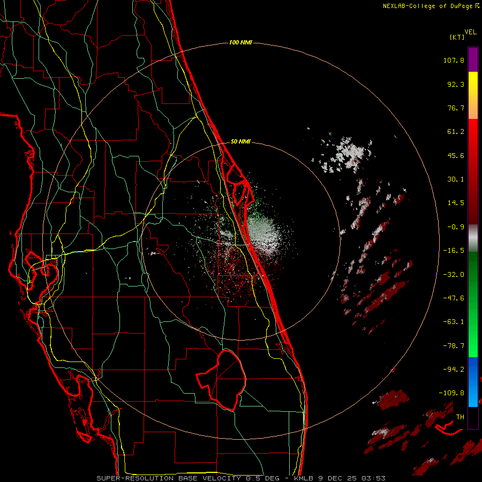The height and width of the screenshot is (482, 482).
Task: Click the 50 NMI range ring label
Action: pos(240,142)
